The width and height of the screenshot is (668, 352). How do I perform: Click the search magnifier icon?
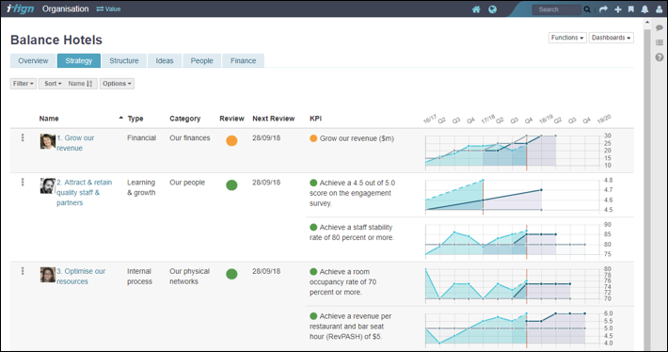587,9
